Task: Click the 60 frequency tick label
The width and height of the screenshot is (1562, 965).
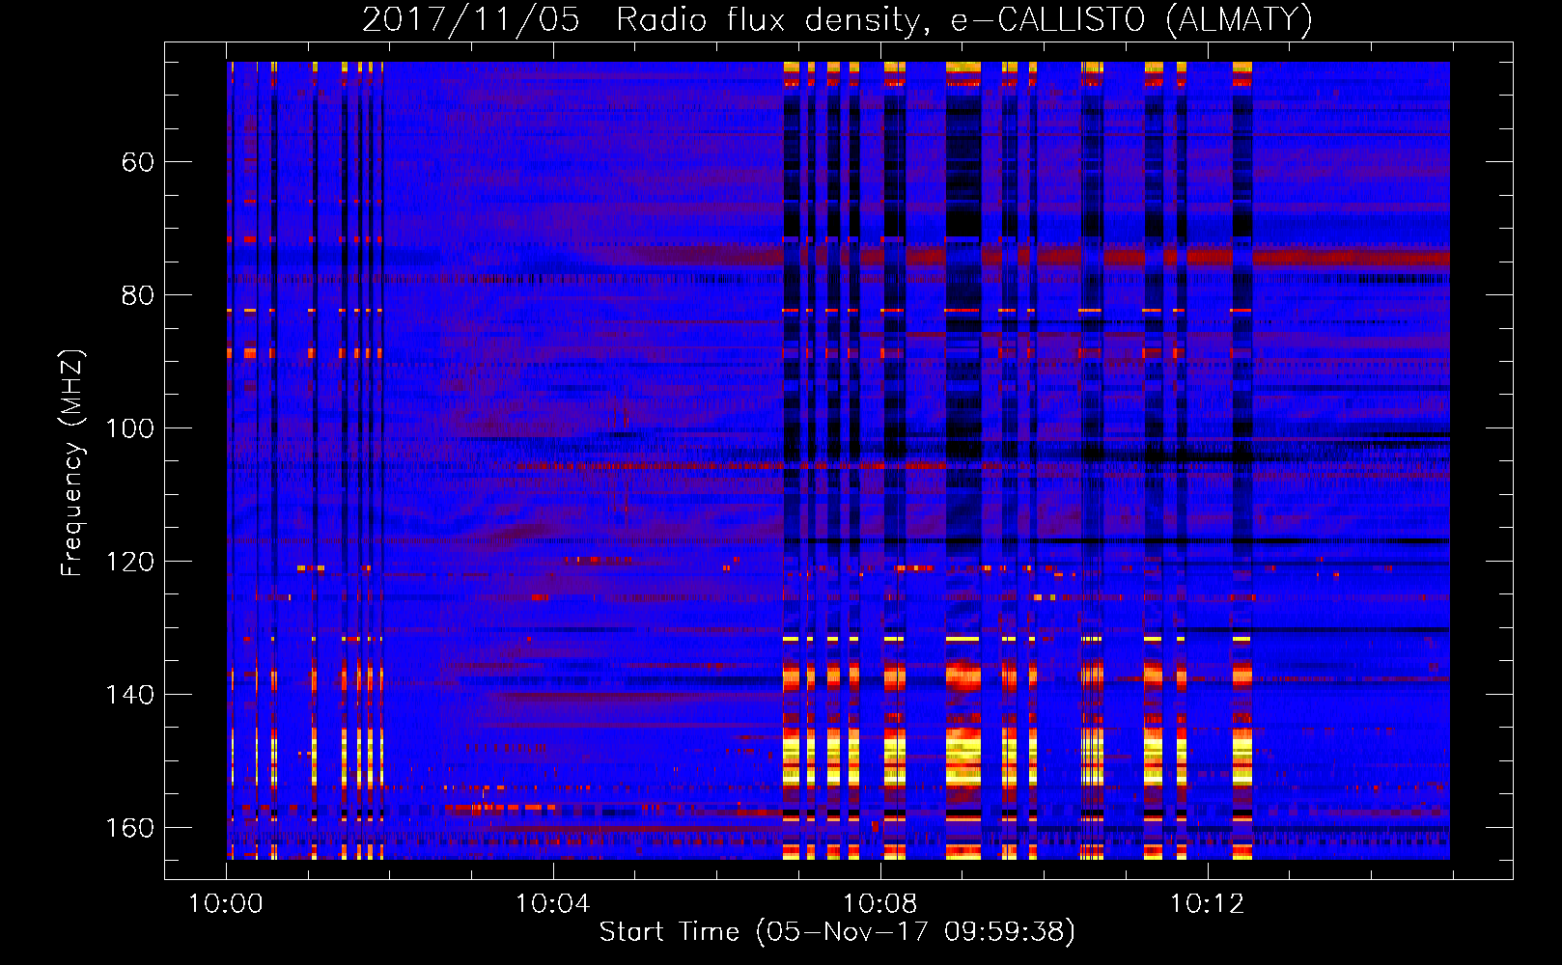Action: coord(138,162)
